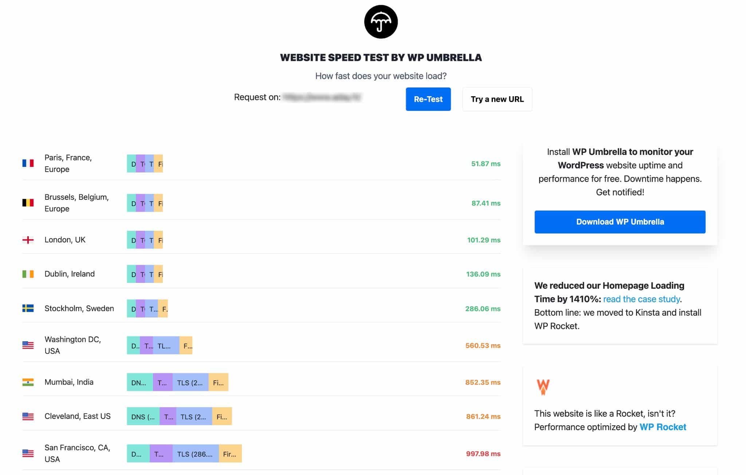This screenshot has width=746, height=475.
Task: Click the 997.98 ms result for San Francisco
Action: coord(483,454)
